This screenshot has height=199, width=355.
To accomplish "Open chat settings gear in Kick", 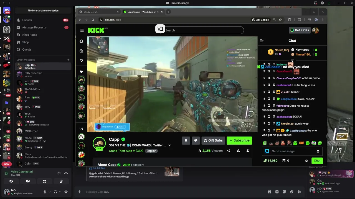I will (306, 161).
